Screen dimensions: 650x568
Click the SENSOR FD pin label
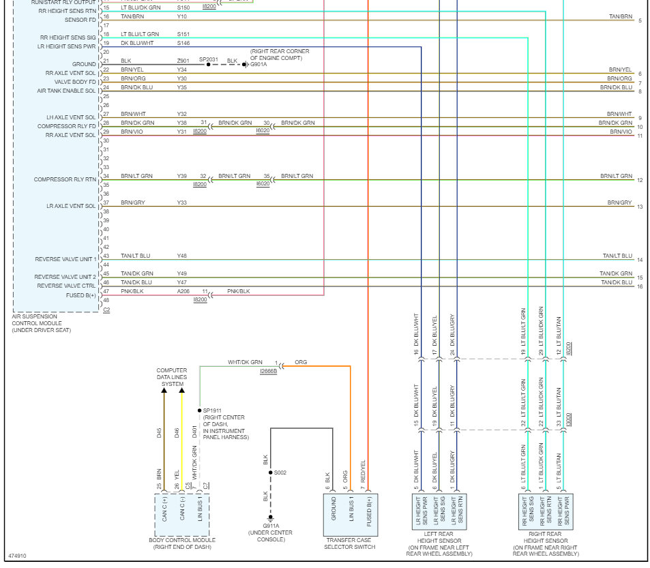(80, 20)
